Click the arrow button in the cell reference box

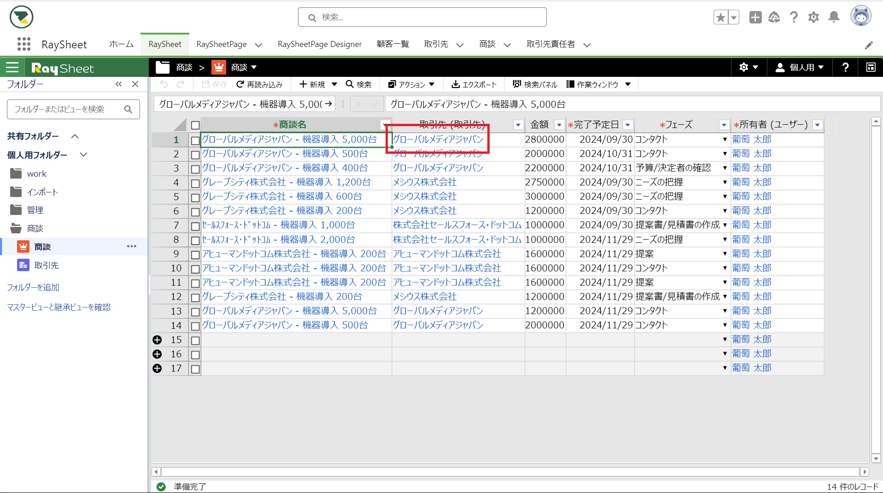pos(328,104)
